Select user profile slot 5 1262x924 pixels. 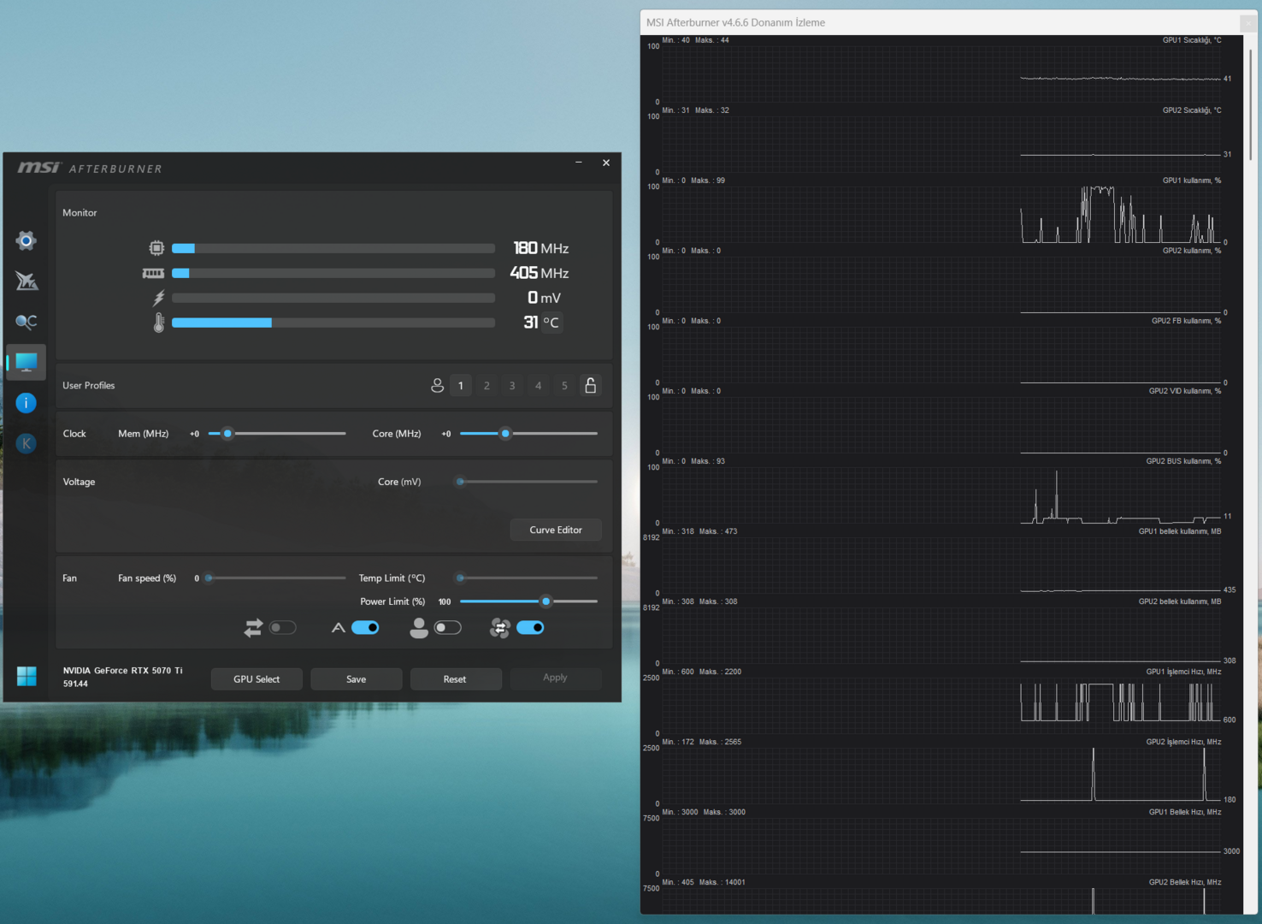[x=564, y=386]
